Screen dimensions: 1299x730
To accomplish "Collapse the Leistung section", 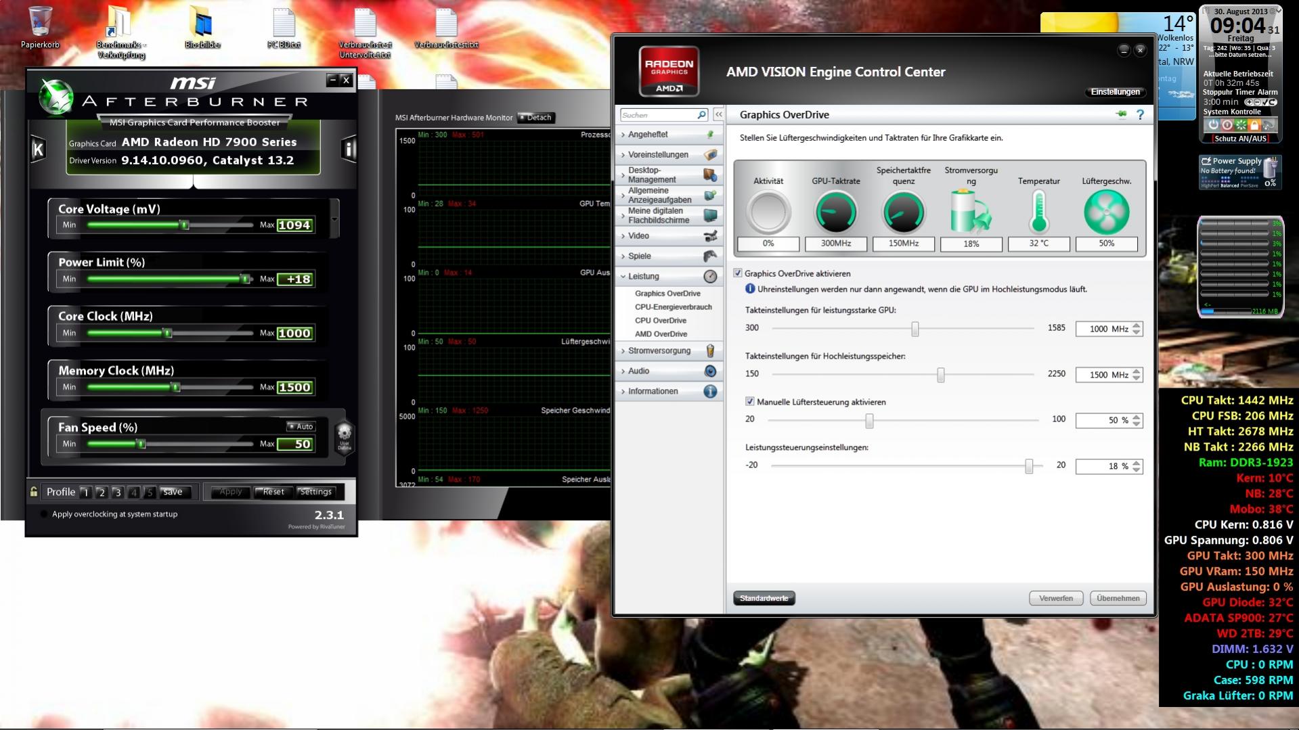I will pyautogui.click(x=623, y=277).
